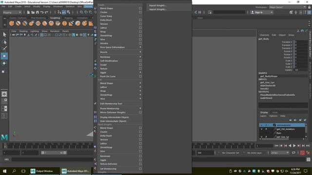312x175 pixels.
Task: Open Mirror Deformer Weights options box
Action: tap(140, 112)
